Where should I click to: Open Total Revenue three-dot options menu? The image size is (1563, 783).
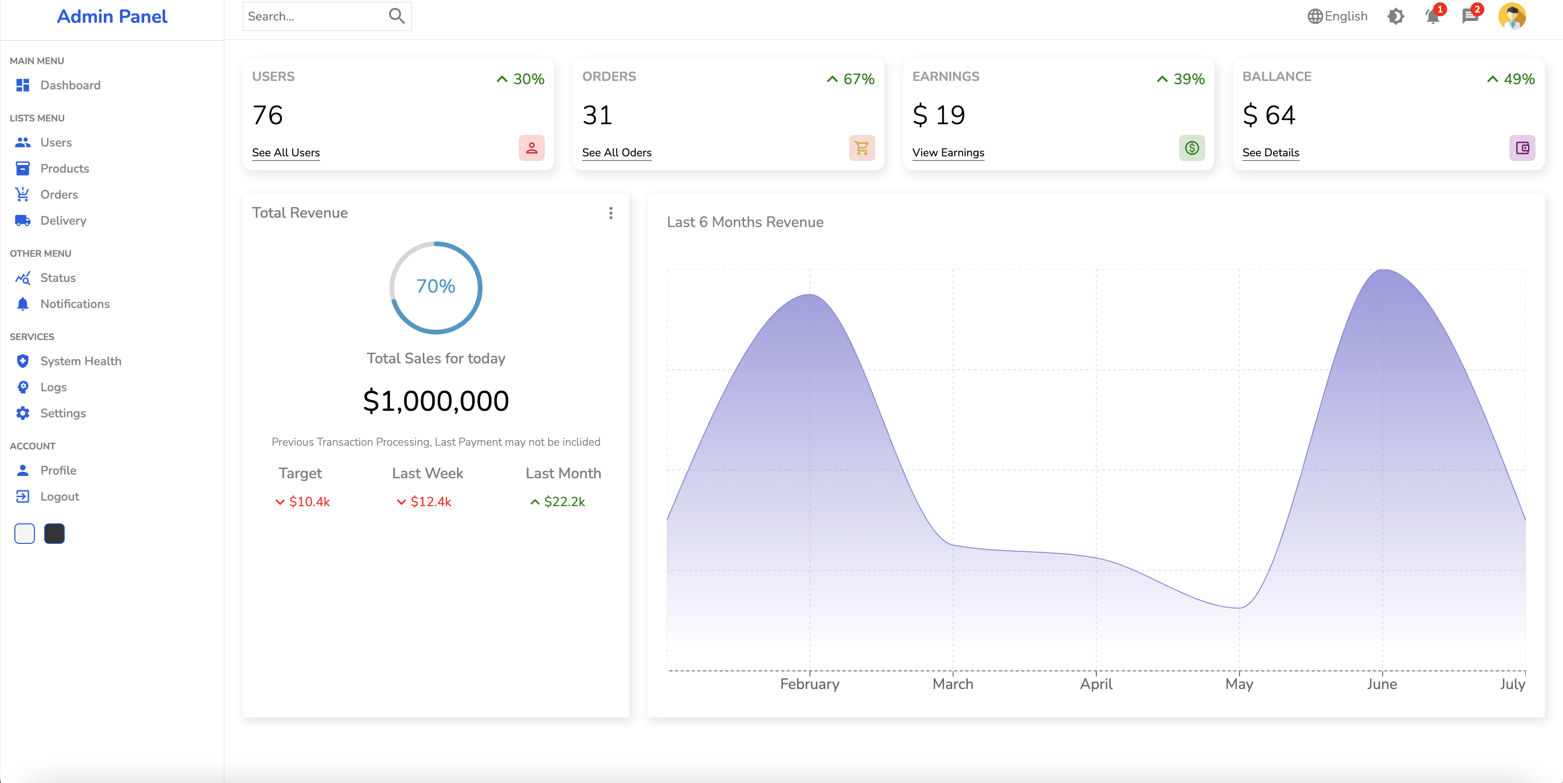pos(610,213)
